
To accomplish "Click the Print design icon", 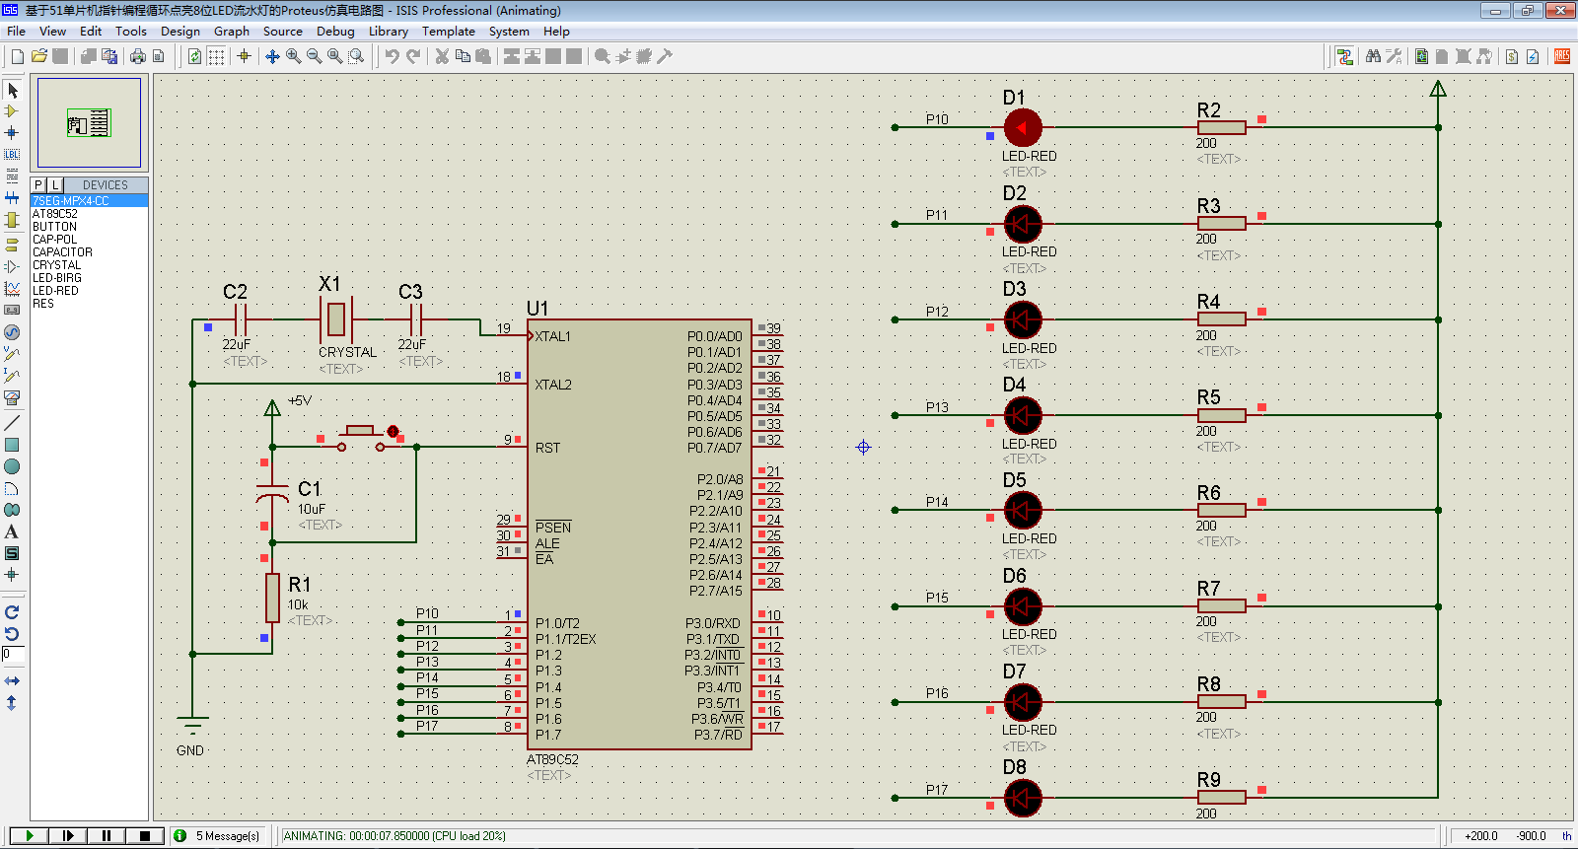I will click(x=138, y=56).
